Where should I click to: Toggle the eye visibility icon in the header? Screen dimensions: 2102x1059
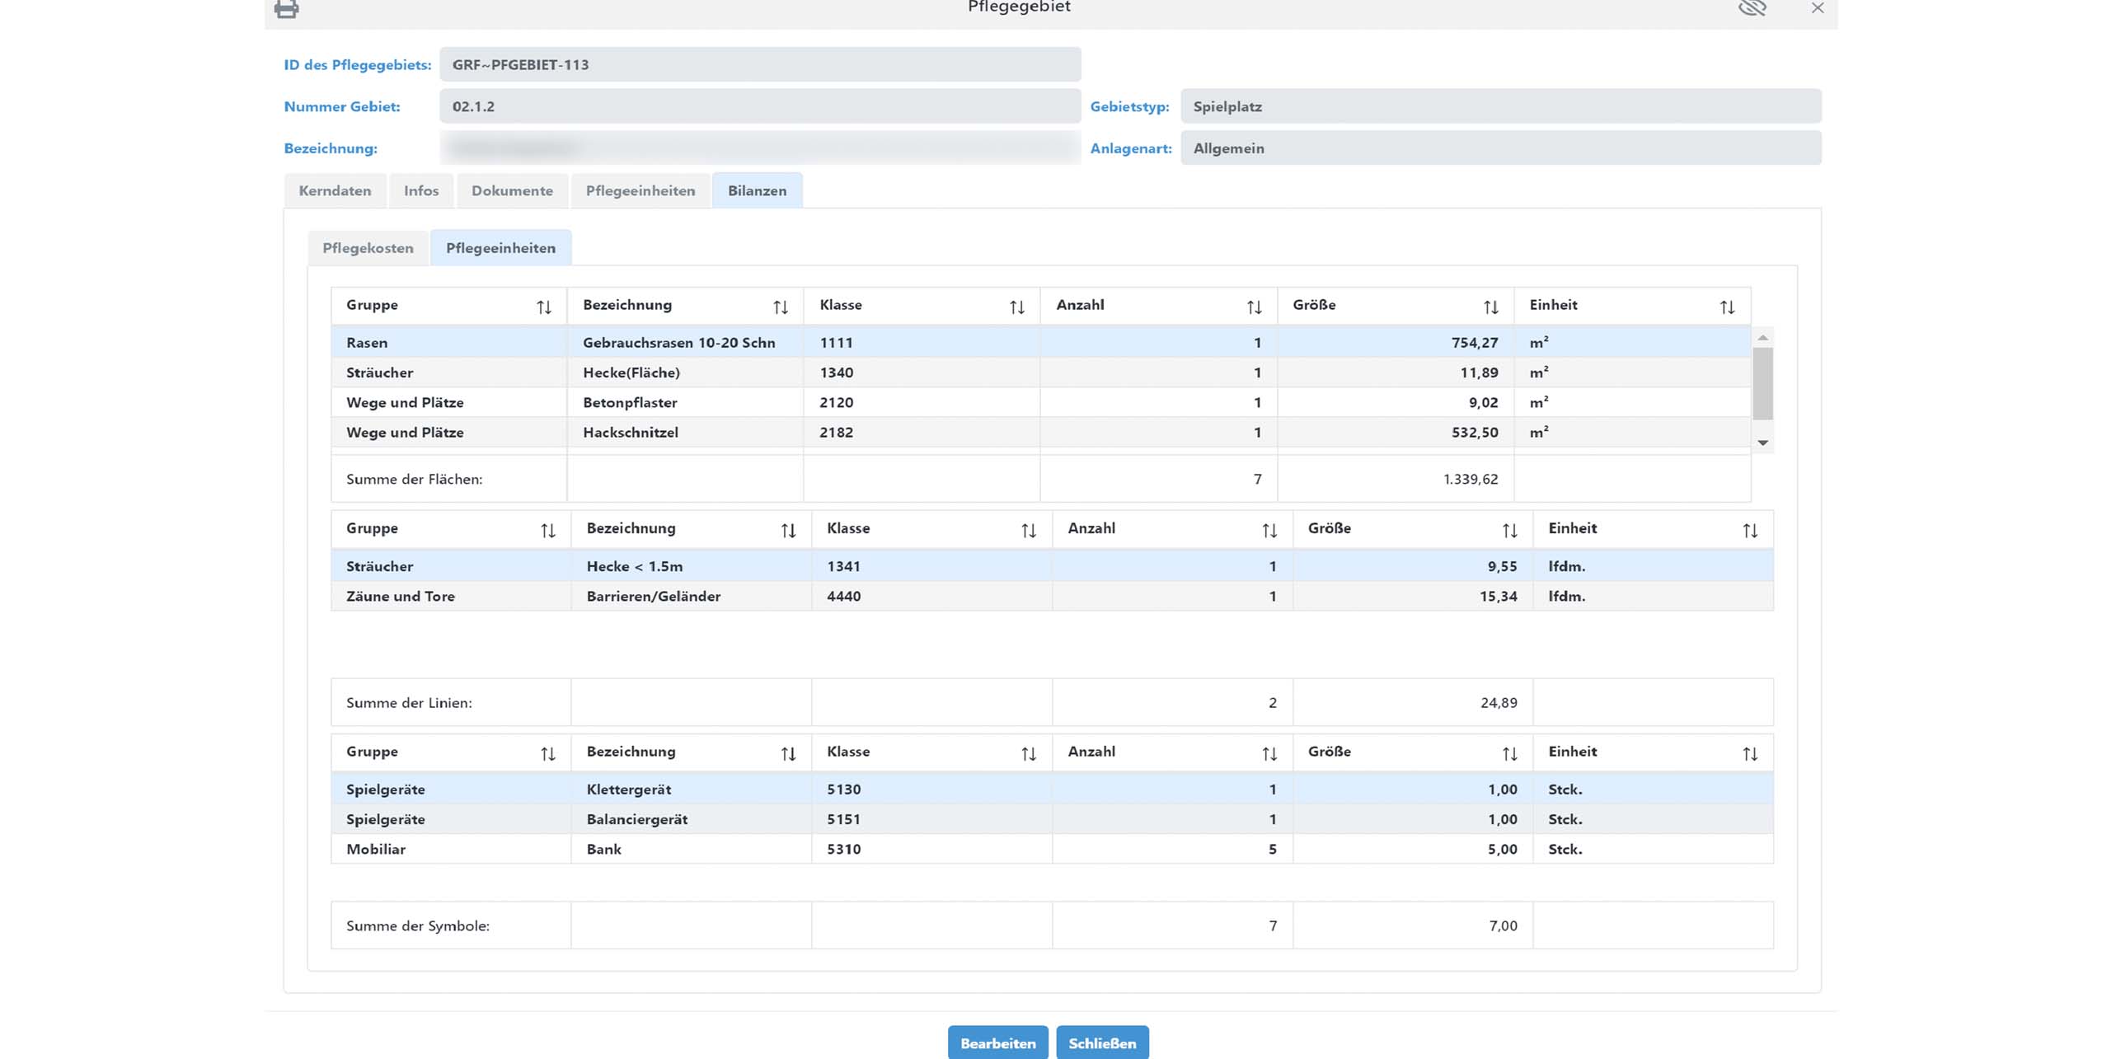1754,10
